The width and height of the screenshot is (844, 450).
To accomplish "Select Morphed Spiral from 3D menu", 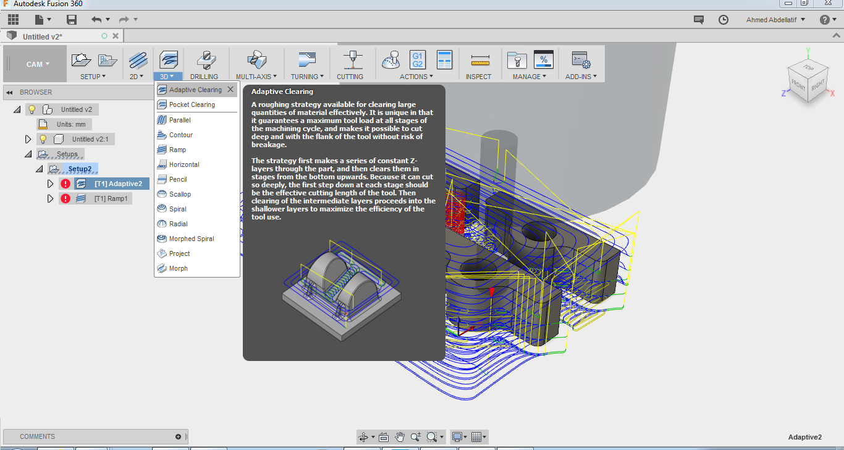I will tap(196, 239).
